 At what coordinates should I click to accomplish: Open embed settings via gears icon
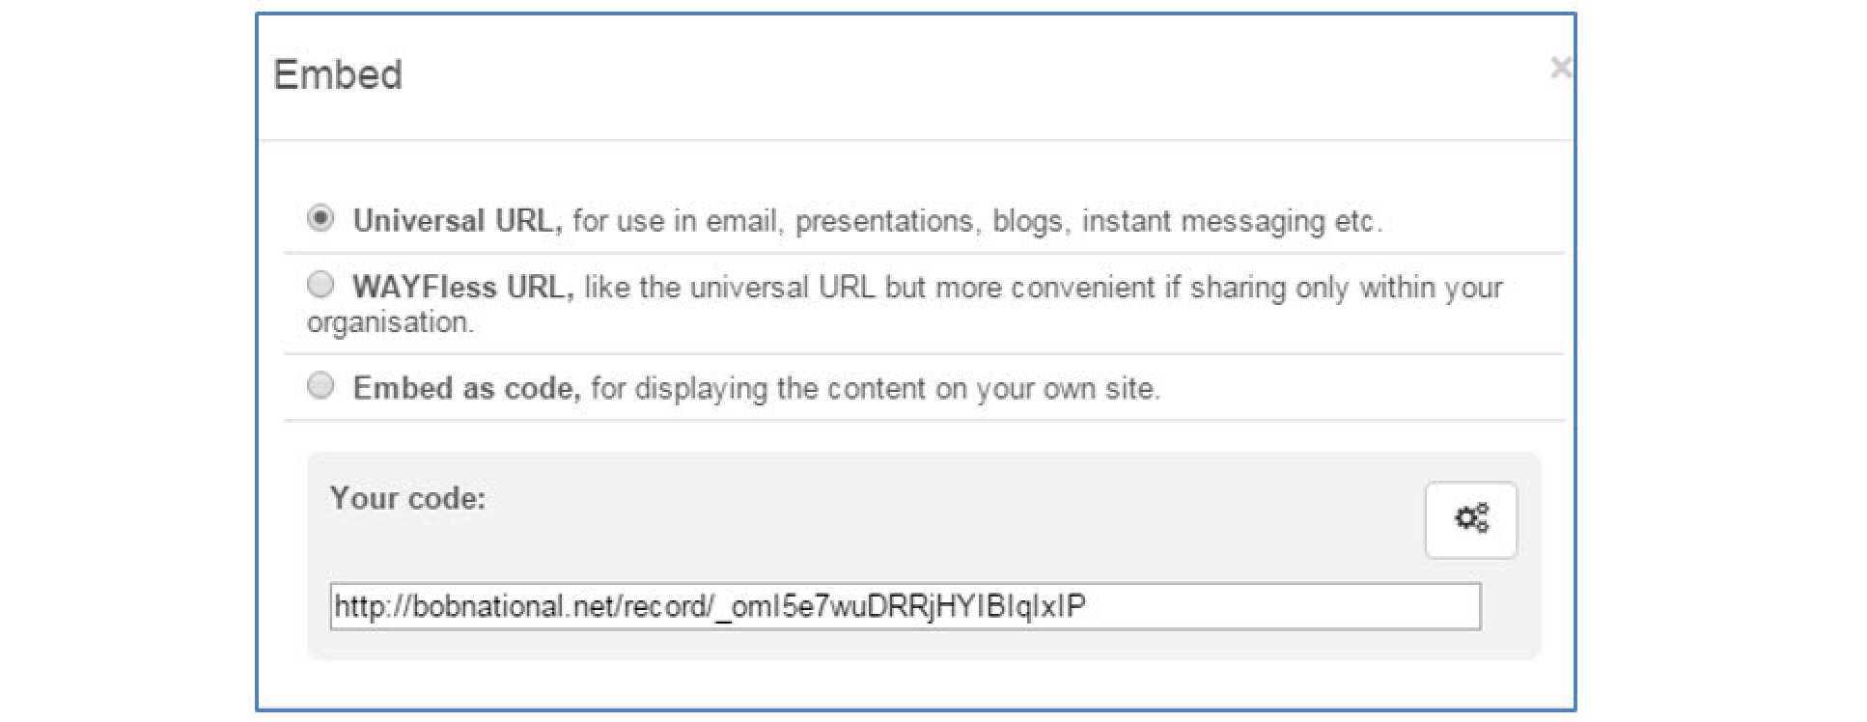(x=1470, y=519)
